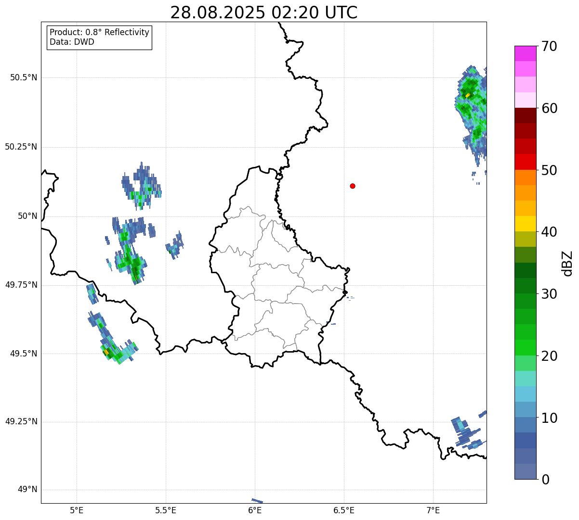
Task: Click the 6°E longitude label
Action: (x=255, y=510)
